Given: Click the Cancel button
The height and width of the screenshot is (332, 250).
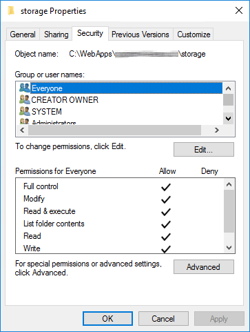Looking at the screenshot, I should (163, 319).
